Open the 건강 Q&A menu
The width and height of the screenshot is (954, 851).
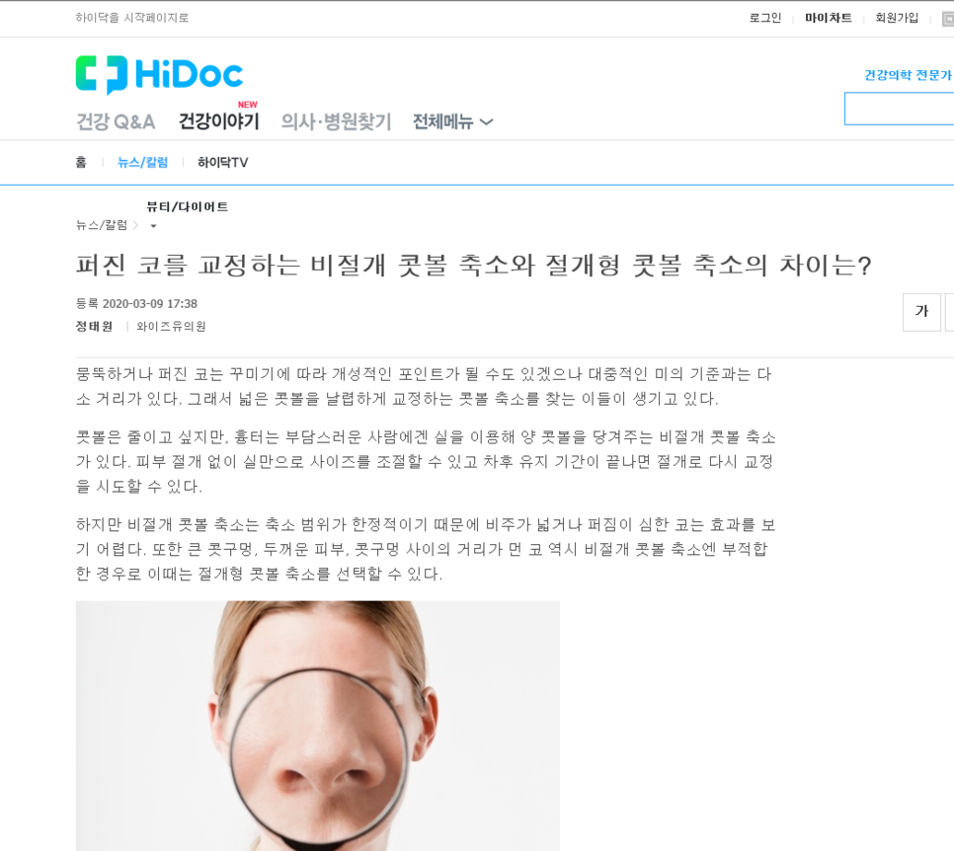click(116, 121)
